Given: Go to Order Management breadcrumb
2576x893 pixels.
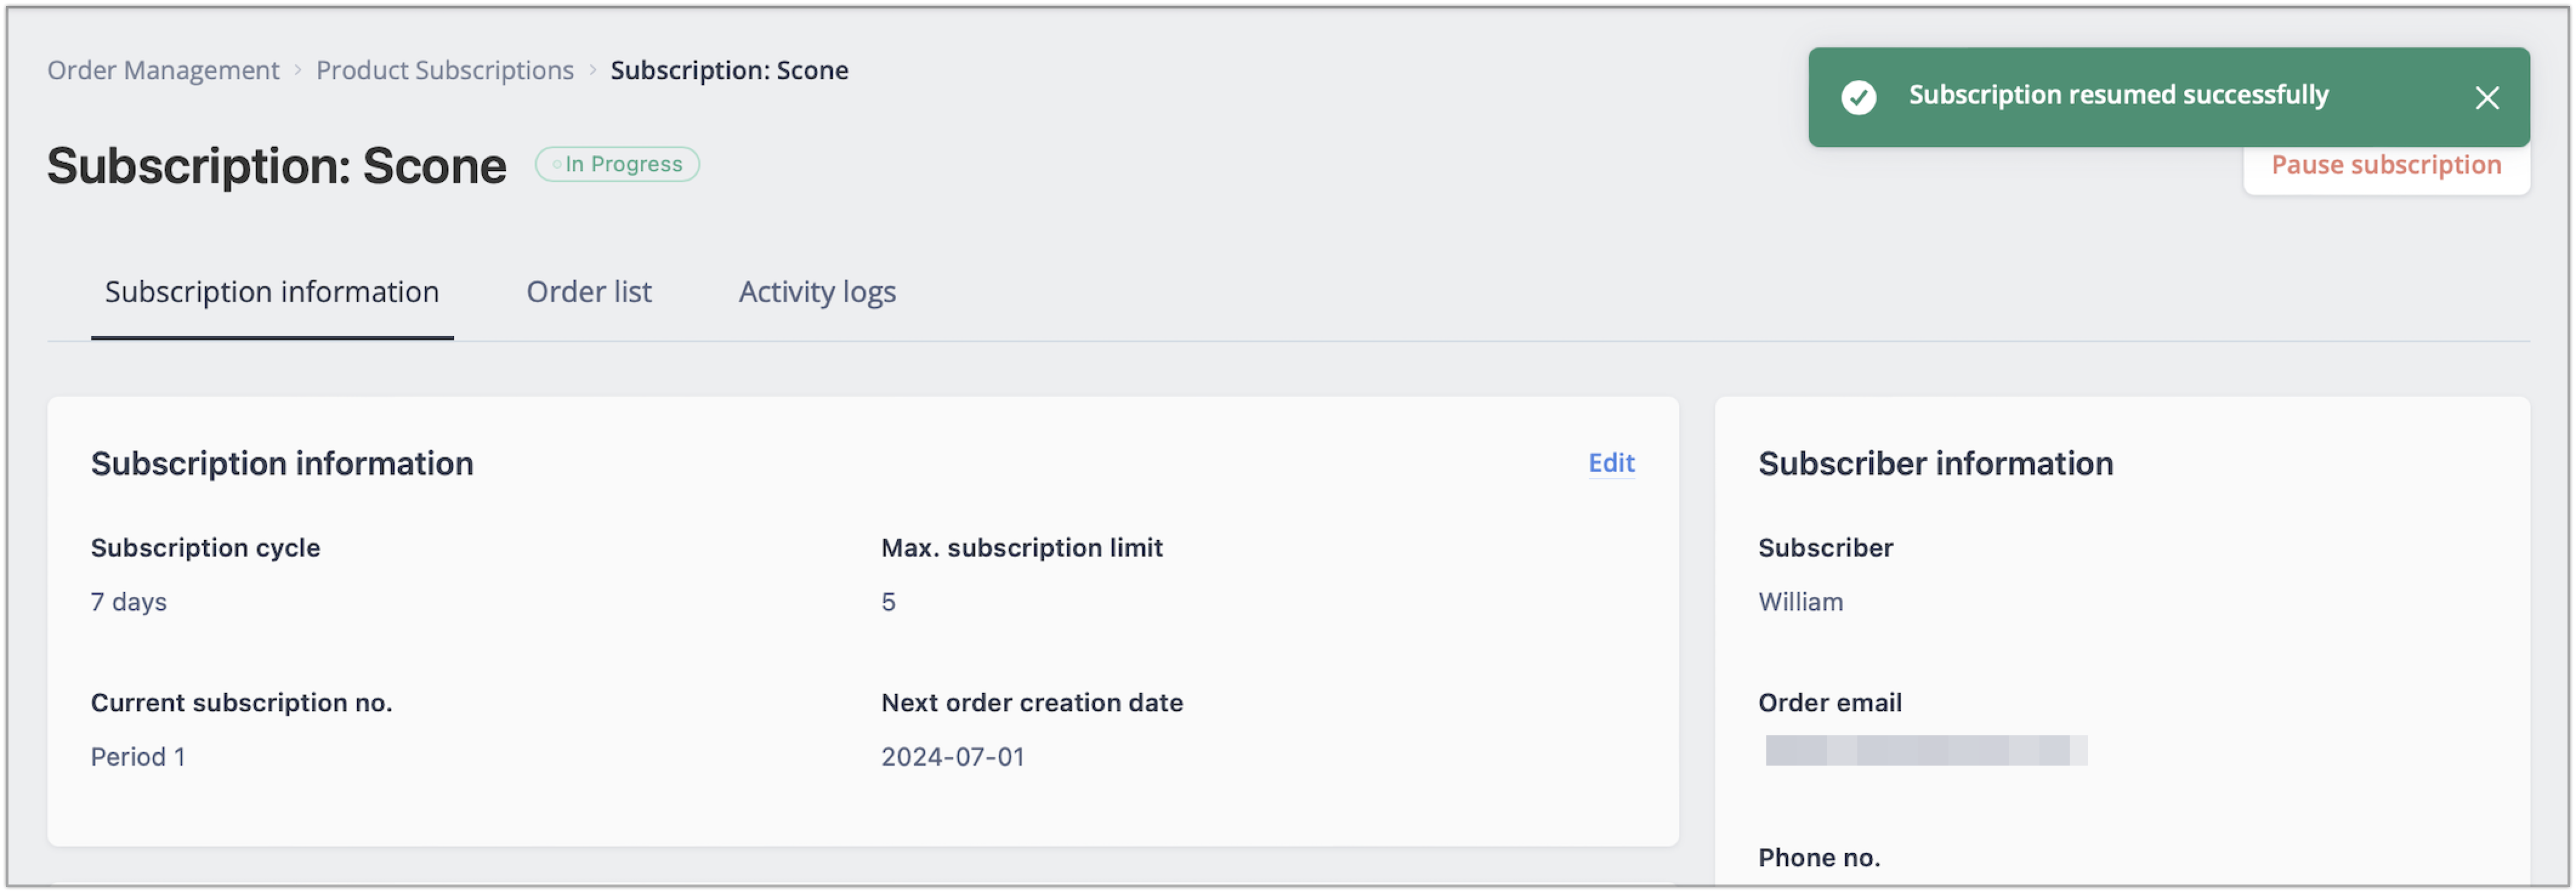Looking at the screenshot, I should tap(163, 70).
